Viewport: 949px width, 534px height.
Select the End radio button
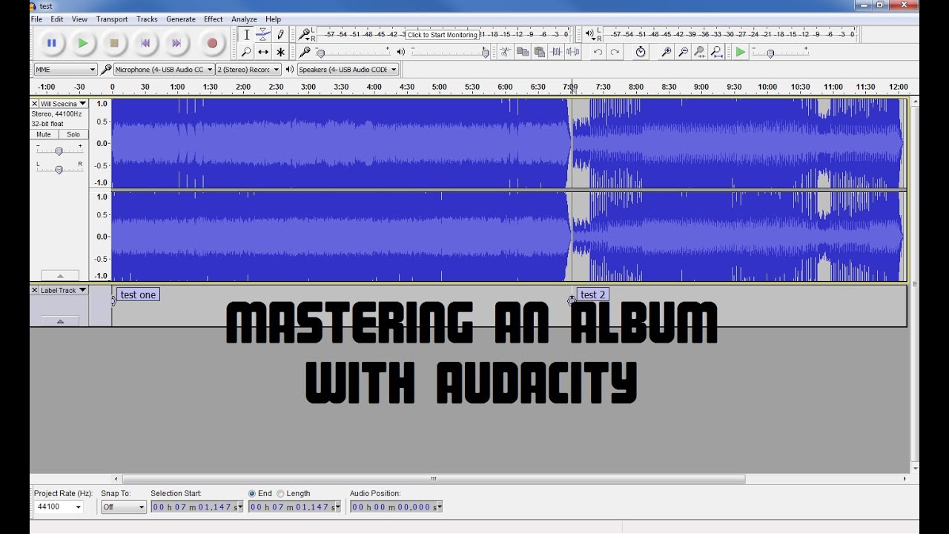click(x=252, y=493)
